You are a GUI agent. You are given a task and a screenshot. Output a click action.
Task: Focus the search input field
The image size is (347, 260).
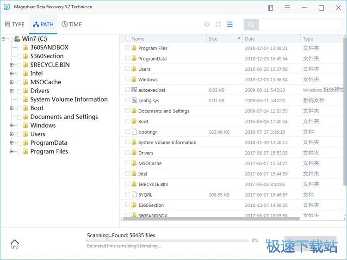point(300,25)
